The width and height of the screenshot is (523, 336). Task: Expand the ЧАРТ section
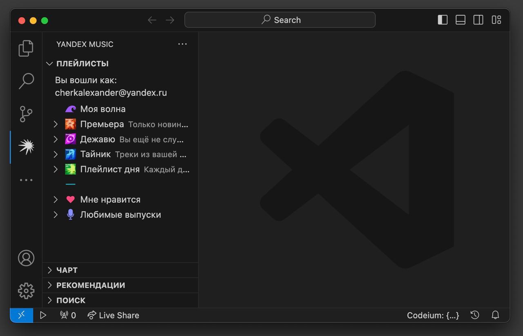[x=67, y=270]
